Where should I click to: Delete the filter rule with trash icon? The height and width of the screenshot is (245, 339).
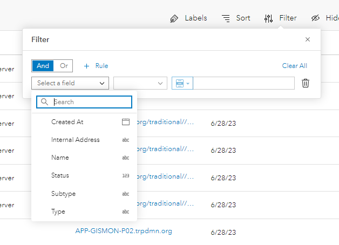306,83
